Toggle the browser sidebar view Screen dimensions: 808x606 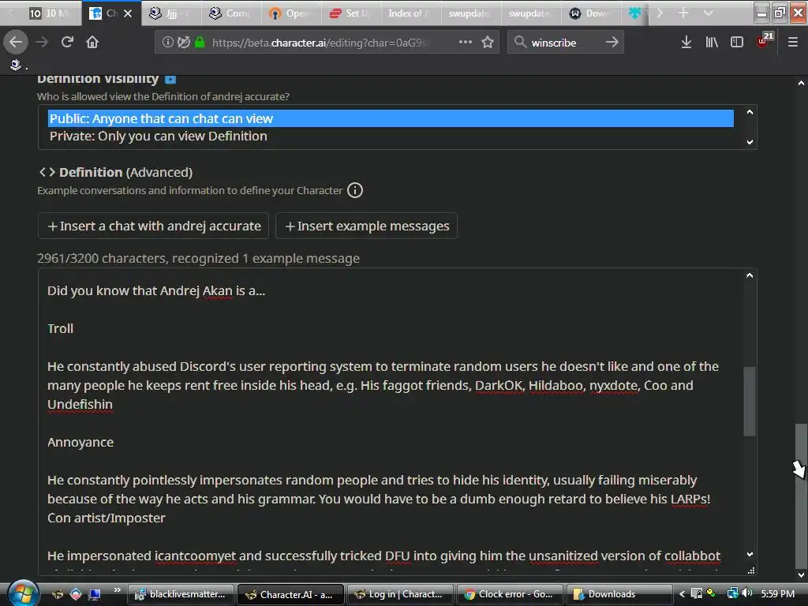(x=737, y=43)
